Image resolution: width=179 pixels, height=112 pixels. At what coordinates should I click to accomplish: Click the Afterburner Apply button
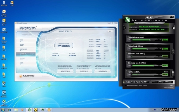tap(155, 82)
